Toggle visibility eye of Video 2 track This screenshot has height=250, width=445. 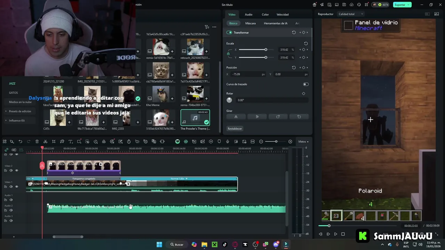coord(16,170)
